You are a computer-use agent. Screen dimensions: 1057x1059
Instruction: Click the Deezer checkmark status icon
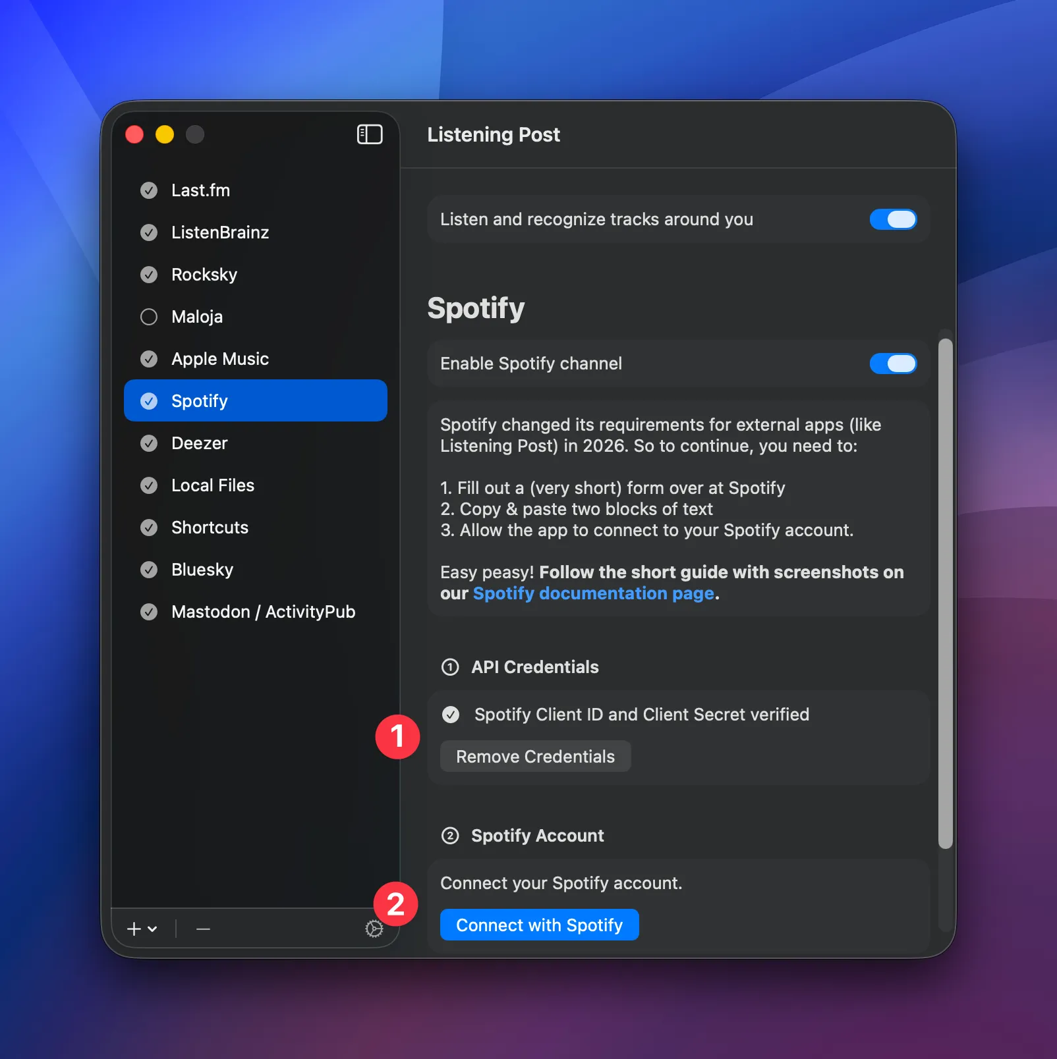(149, 443)
